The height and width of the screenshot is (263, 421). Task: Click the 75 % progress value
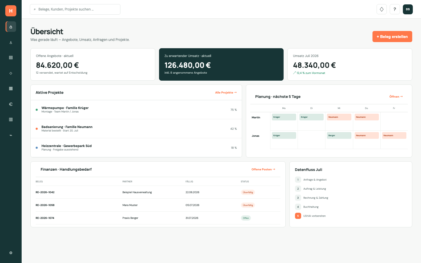[234, 110]
